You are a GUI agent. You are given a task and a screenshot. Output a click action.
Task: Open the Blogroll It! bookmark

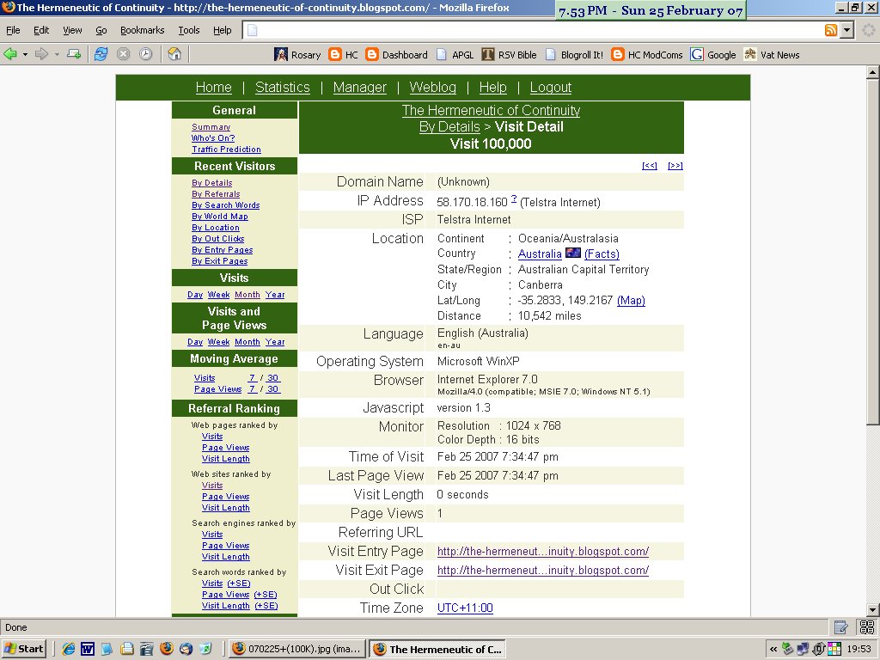(574, 54)
